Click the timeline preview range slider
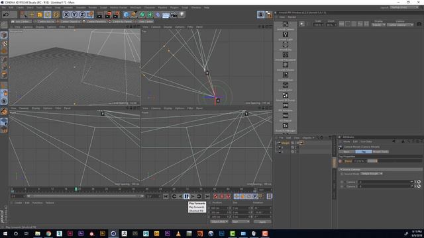This screenshot has width=424, height=238. 85,196
